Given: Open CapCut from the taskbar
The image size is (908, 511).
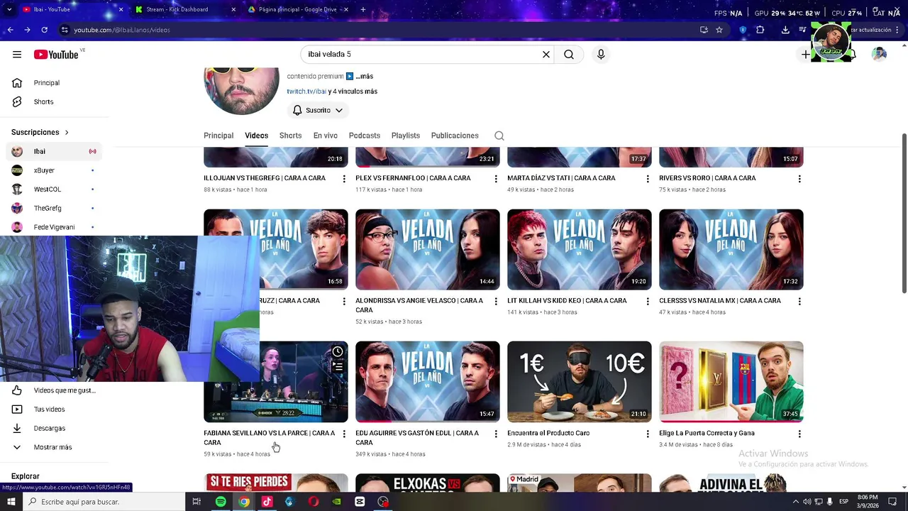Looking at the screenshot, I should (x=360, y=502).
